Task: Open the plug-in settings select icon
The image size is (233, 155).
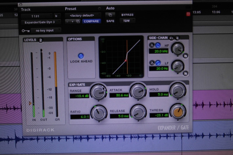Action: point(78,21)
